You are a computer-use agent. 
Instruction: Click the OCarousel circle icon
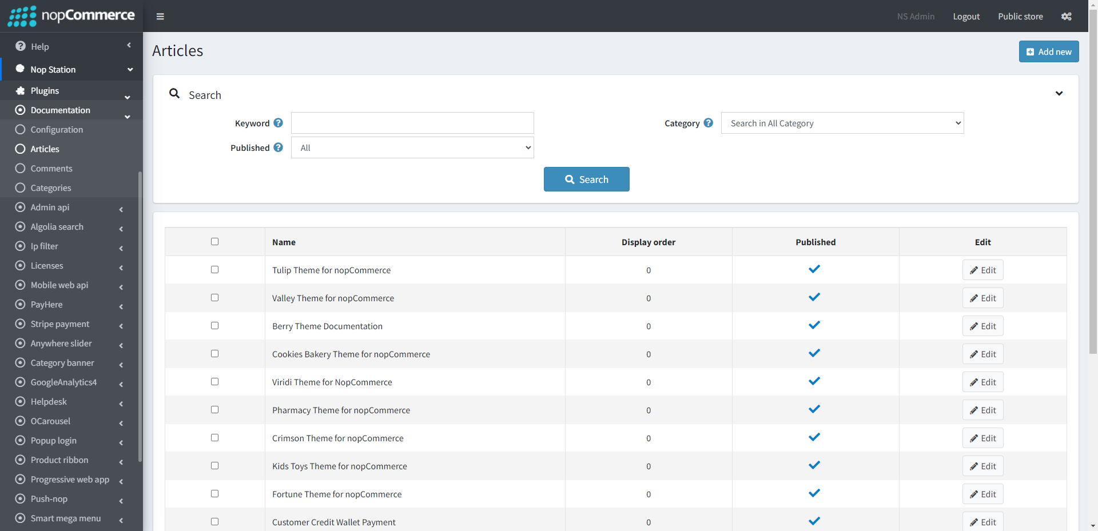pyautogui.click(x=21, y=421)
